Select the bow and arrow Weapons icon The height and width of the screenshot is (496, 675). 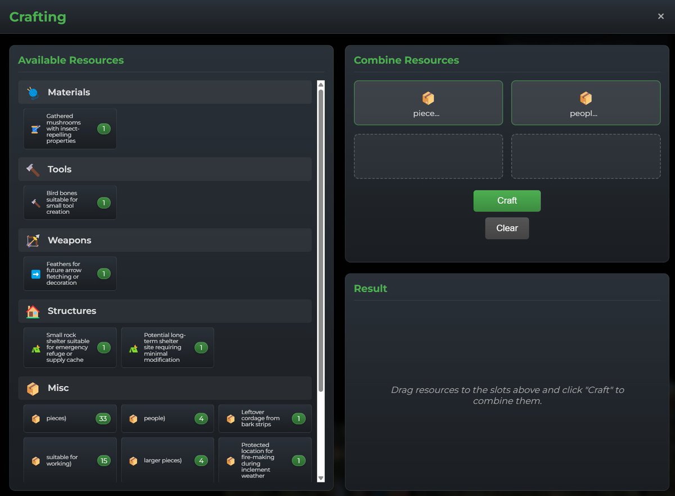coord(32,240)
